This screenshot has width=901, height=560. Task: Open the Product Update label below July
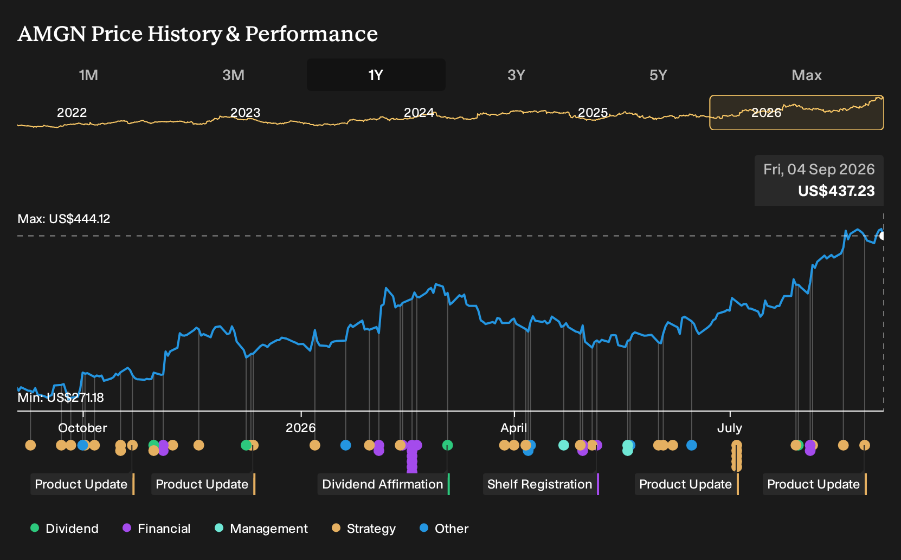(x=687, y=484)
